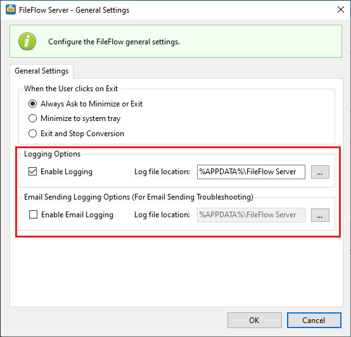
Task: Uncheck the Enable Logging checkbox
Action: coord(33,172)
